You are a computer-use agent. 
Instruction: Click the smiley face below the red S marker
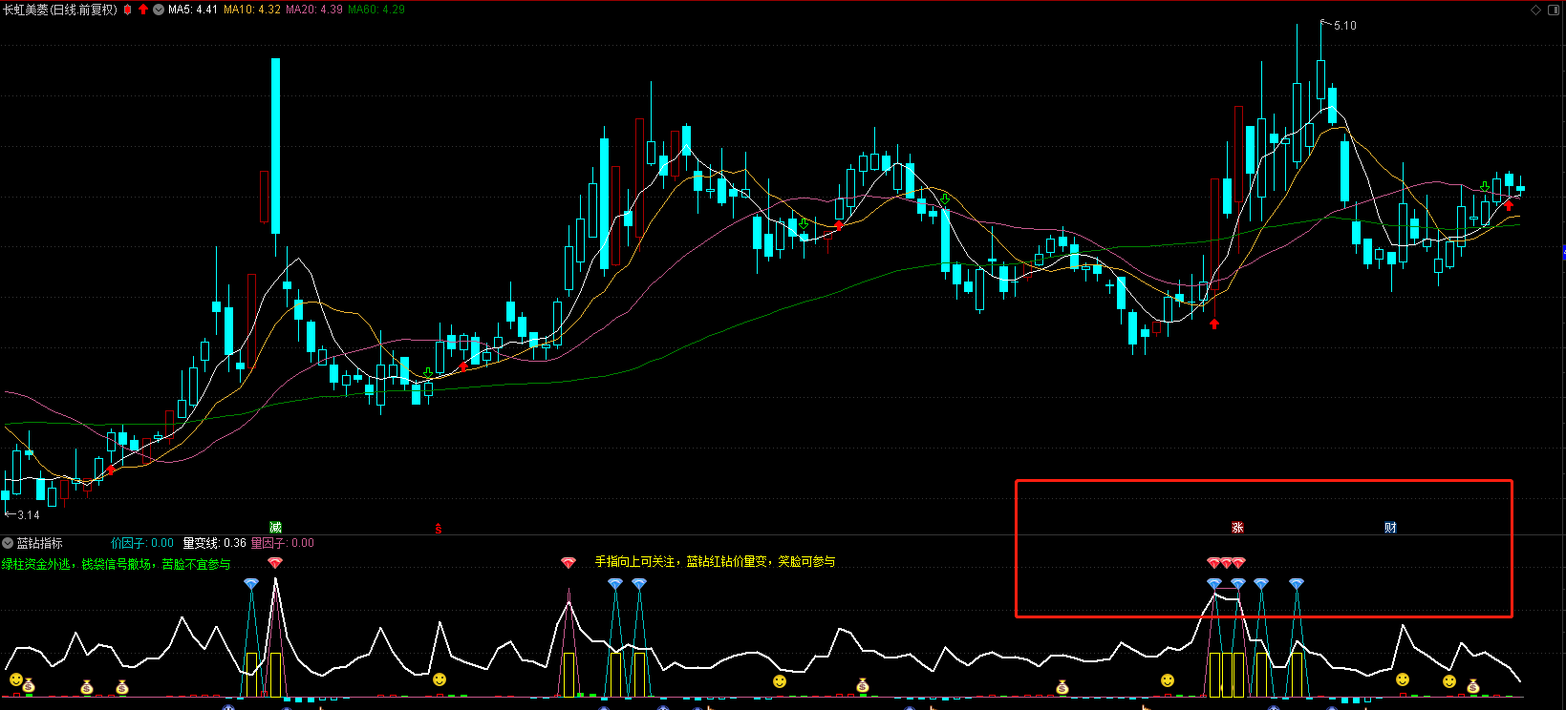pyautogui.click(x=440, y=679)
